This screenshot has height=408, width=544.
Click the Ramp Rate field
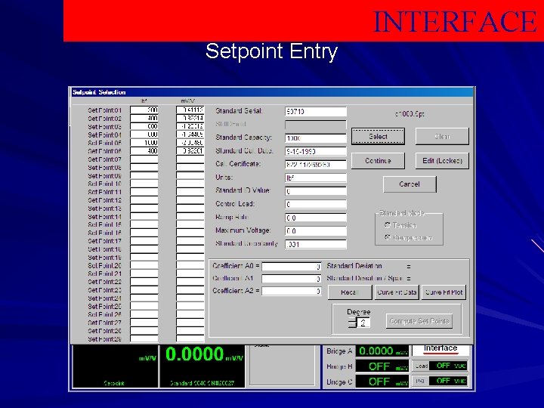pyautogui.click(x=316, y=218)
